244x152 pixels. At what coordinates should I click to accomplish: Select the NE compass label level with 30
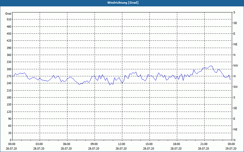click(x=235, y=130)
